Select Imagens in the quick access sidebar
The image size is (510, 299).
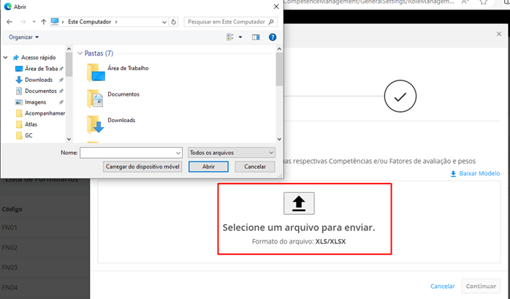(35, 102)
